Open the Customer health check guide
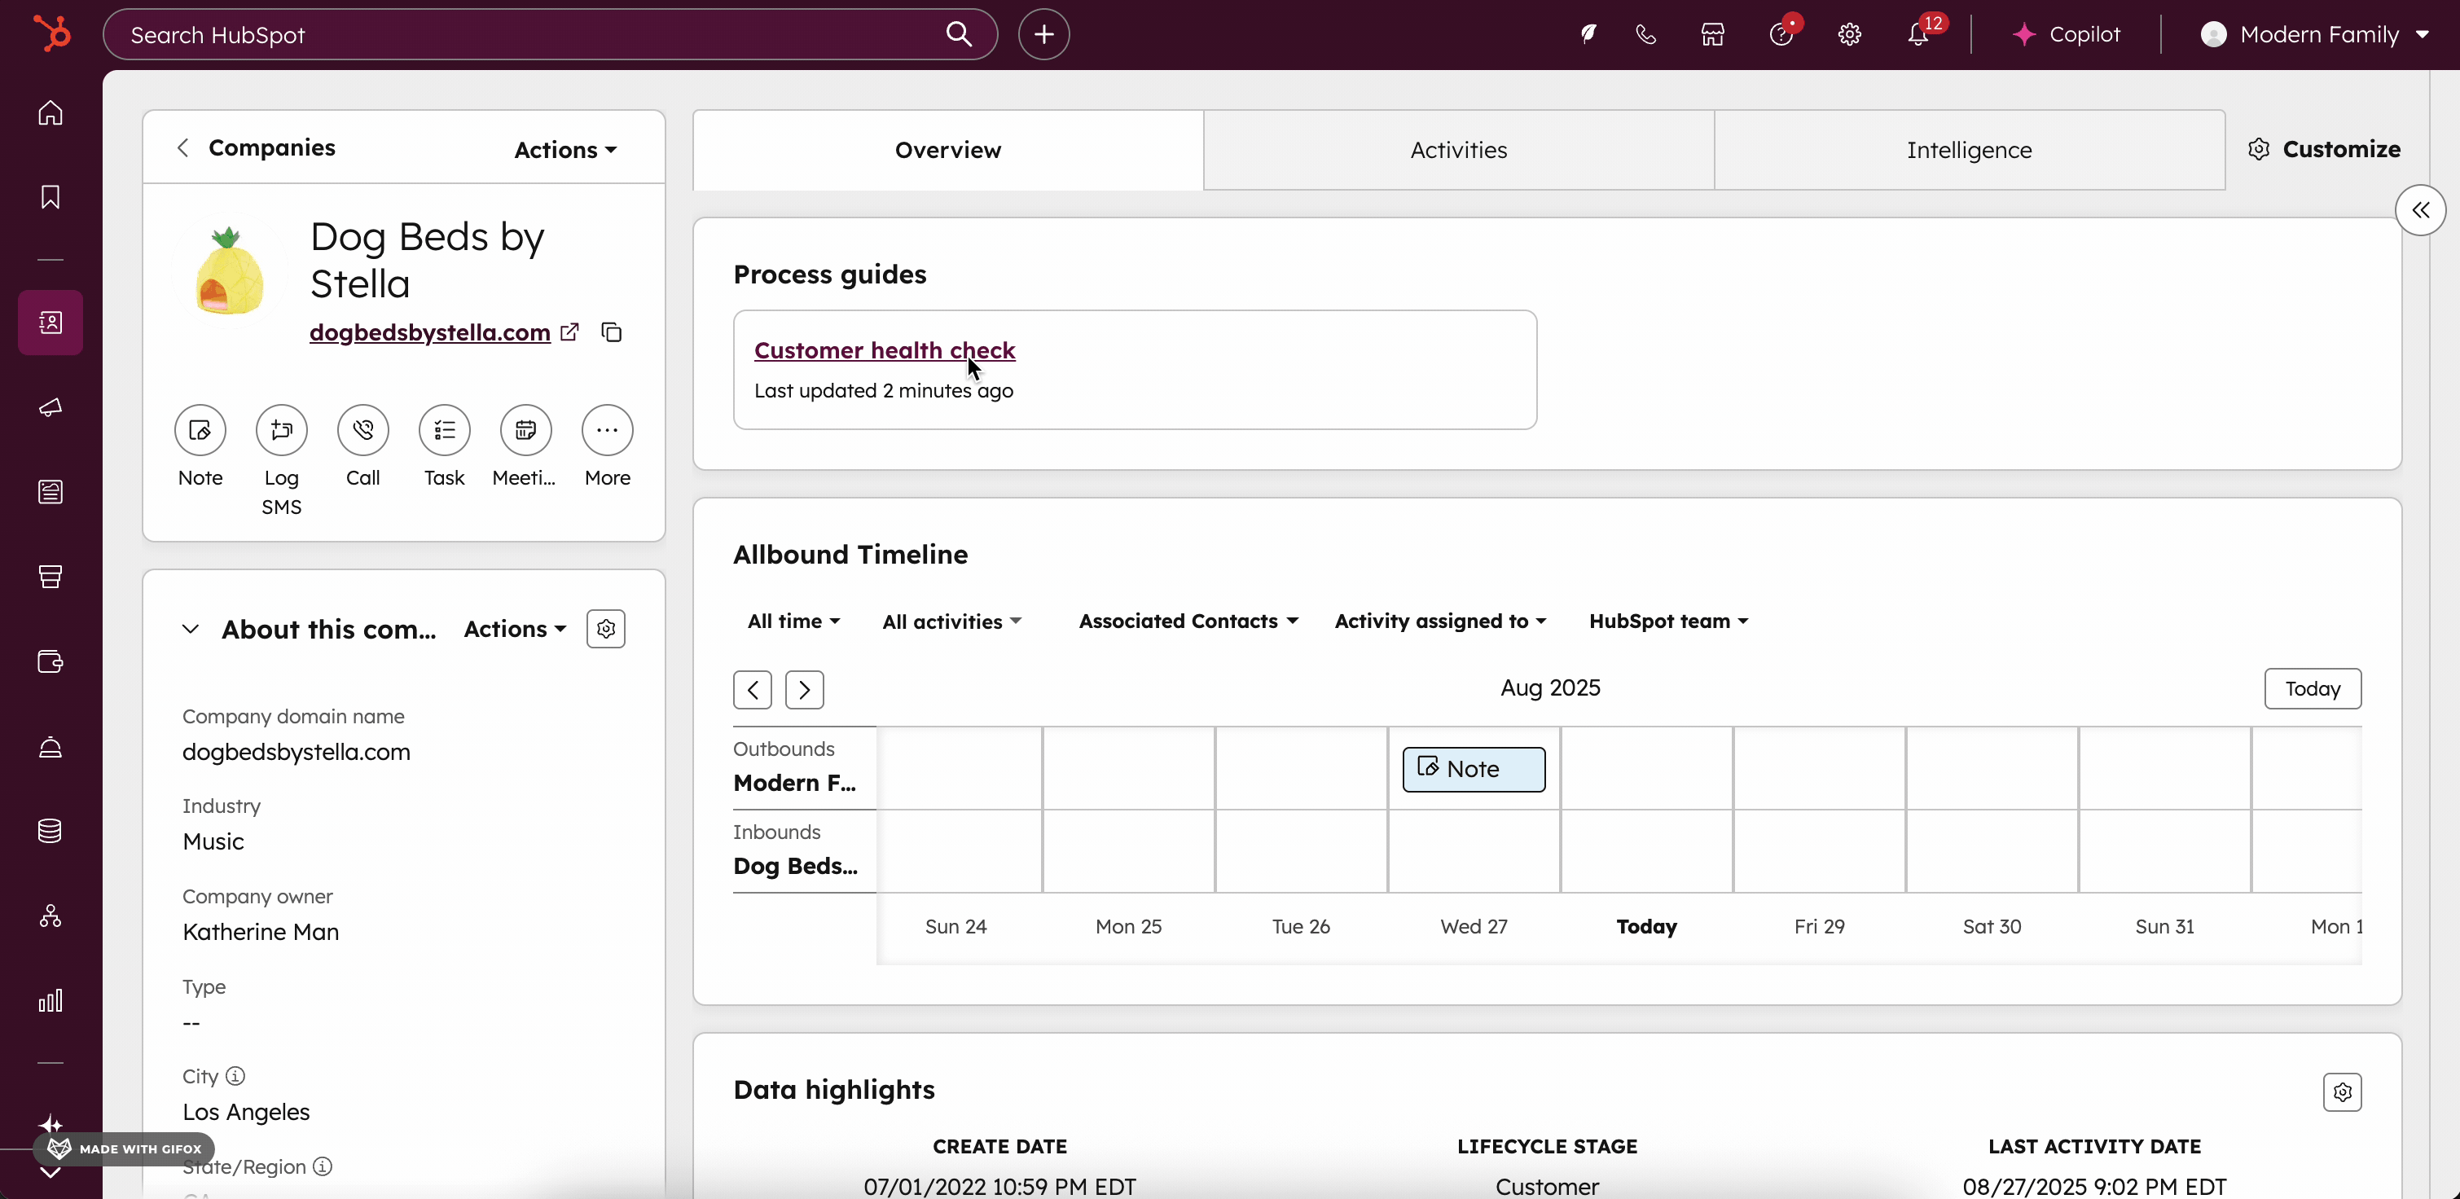The width and height of the screenshot is (2460, 1199). [885, 350]
